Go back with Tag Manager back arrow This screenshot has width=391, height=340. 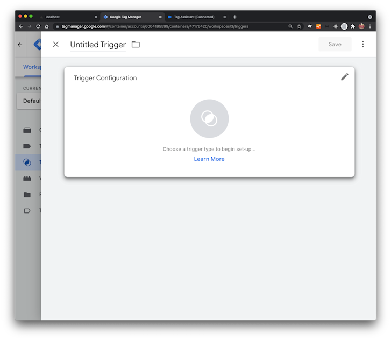coord(20,45)
